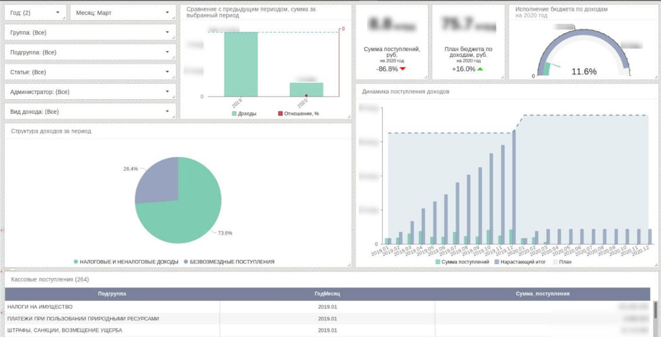Click the План legend entry
The width and height of the screenshot is (661, 337).
562,262
